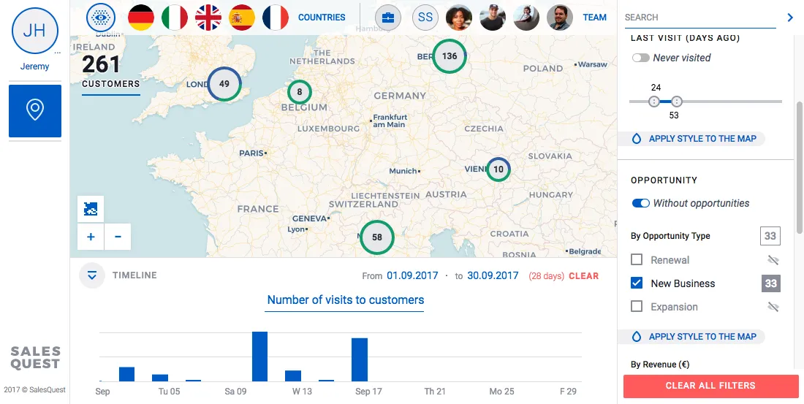
Task: Click the eye overview icon in top bar
Action: pyautogui.click(x=101, y=17)
